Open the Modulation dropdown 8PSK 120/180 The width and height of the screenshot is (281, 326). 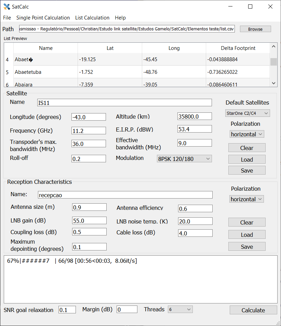[184, 159]
